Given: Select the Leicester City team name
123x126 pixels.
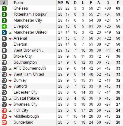Looking at the screenshot, I should coord(26,92).
